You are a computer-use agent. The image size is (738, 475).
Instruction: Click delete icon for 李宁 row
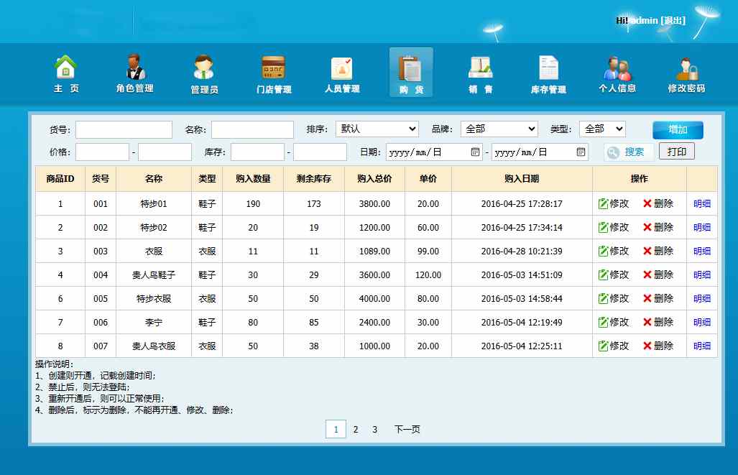[x=647, y=323]
